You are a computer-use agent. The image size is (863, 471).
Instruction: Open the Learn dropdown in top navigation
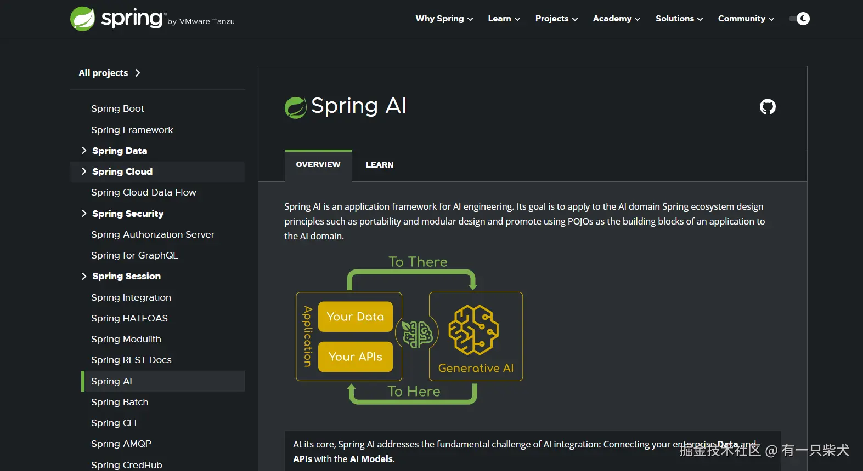[504, 19]
